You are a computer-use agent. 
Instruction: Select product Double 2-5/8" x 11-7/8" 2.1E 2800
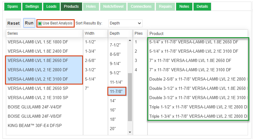click(x=198, y=79)
